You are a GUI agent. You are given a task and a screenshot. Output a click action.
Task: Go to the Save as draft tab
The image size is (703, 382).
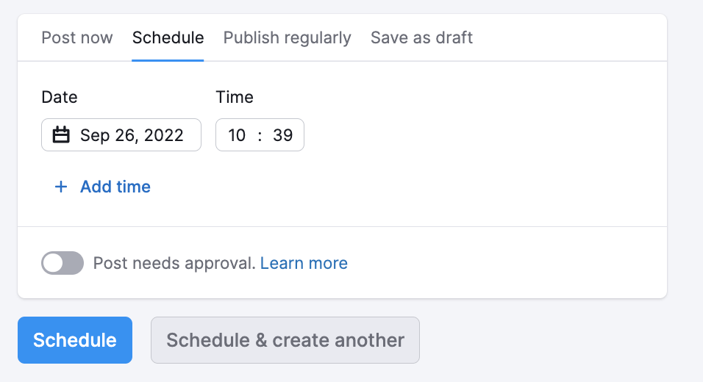(x=421, y=37)
